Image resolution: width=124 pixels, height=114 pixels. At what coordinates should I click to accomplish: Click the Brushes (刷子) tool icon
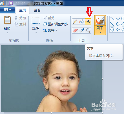(x=100, y=20)
